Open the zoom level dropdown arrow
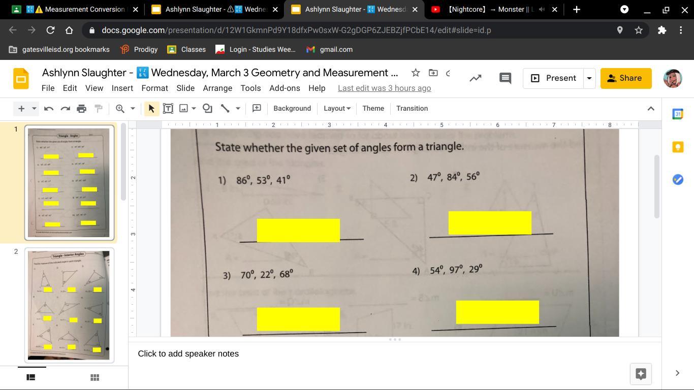The width and height of the screenshot is (694, 390). 133,109
